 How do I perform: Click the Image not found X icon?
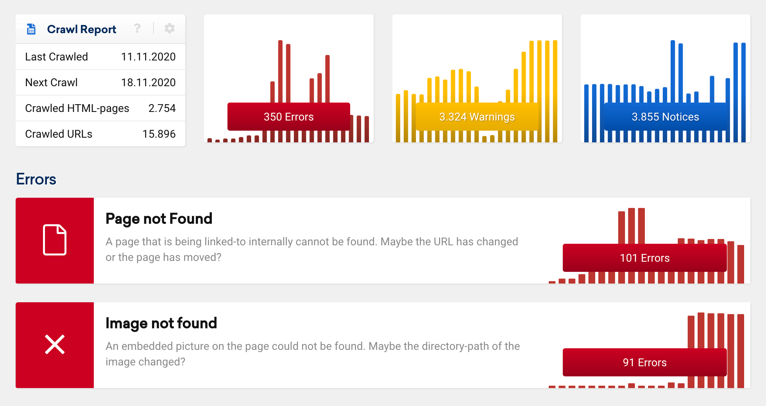[x=55, y=344]
